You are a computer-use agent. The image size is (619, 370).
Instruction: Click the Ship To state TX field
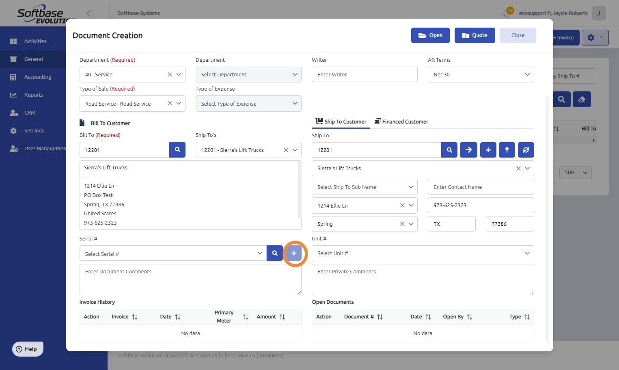[451, 224]
